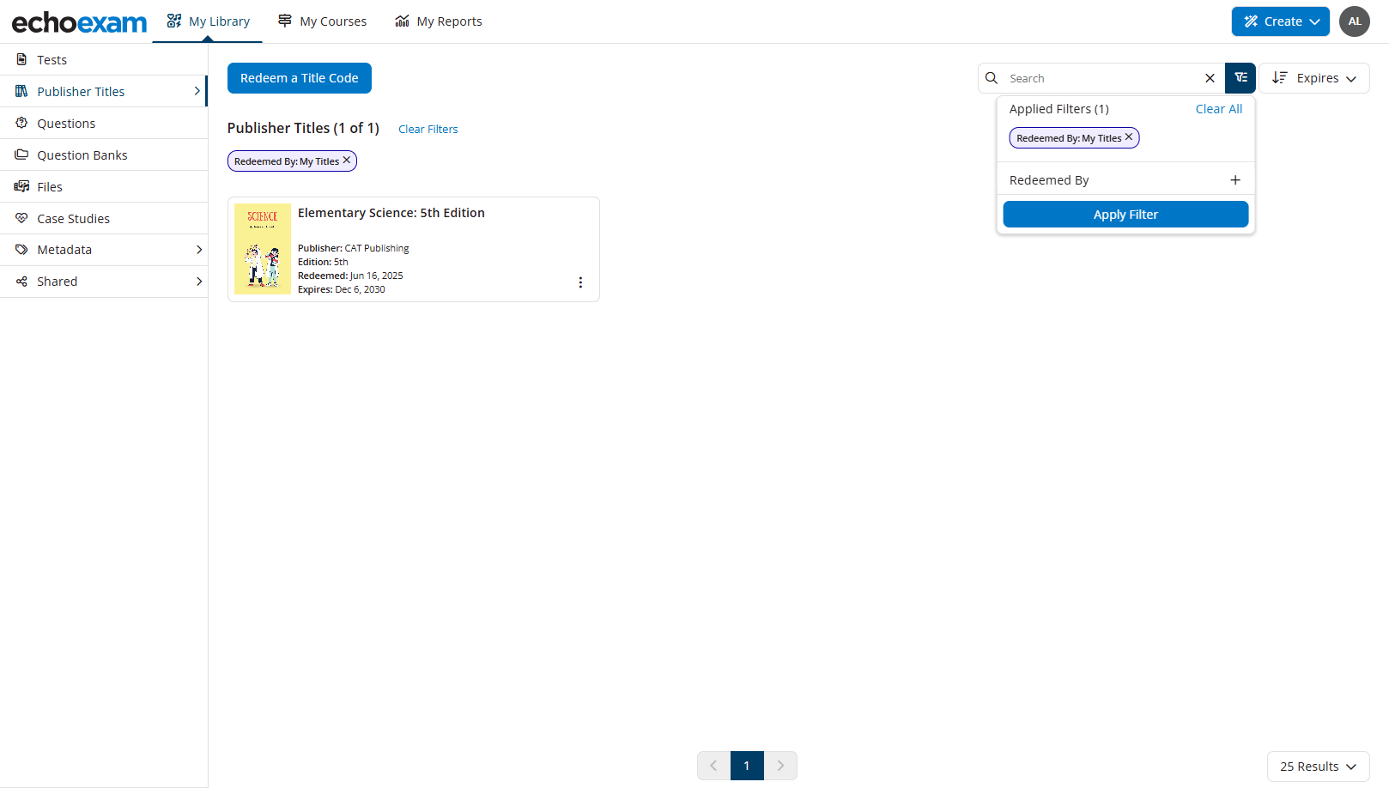
Task: Click the 'Publisher Titles (1 of 1)' heading
Action: (303, 128)
